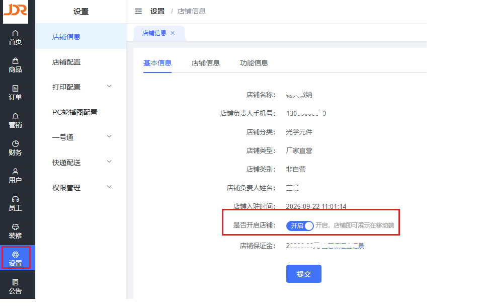Viewport: 485px width, 308px height.
Task: Switch to the 功能信息 tab
Action: pyautogui.click(x=254, y=63)
